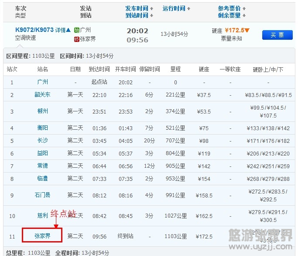Screen dimensions: 298x256
Task: Sort by reference price 参考票价 arrow
Action: (x=244, y=9)
